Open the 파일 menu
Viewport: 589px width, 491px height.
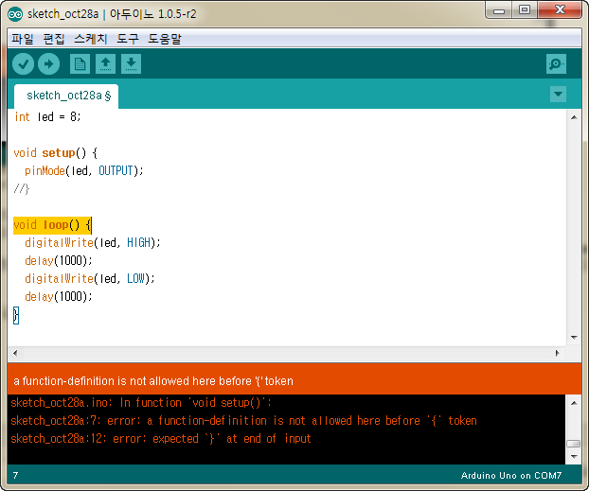pyautogui.click(x=23, y=39)
